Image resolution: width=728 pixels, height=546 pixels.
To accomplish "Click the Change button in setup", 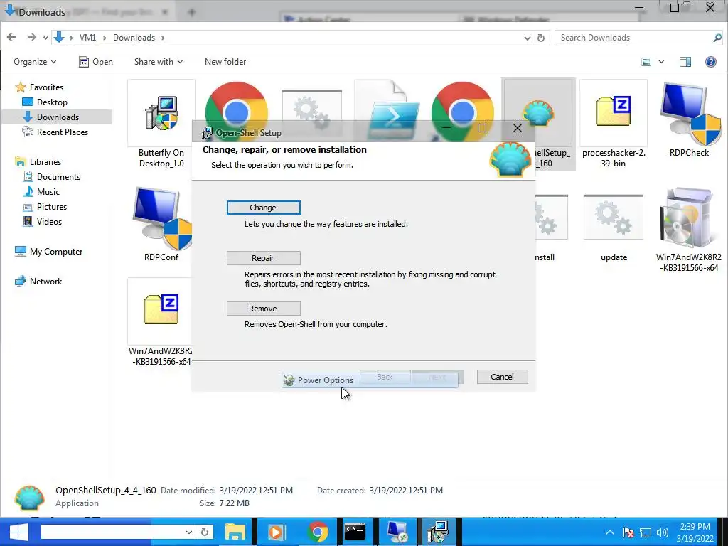I will [263, 208].
